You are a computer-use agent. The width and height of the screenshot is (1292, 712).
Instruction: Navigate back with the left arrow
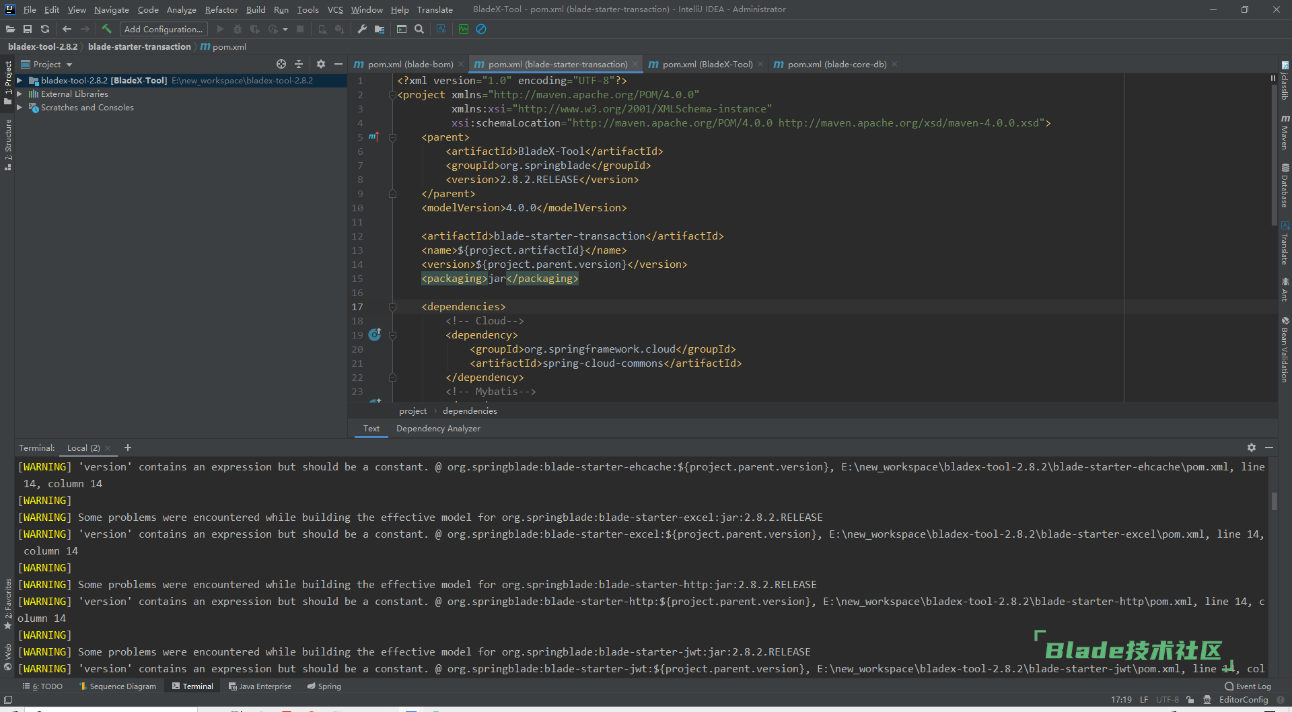(67, 29)
